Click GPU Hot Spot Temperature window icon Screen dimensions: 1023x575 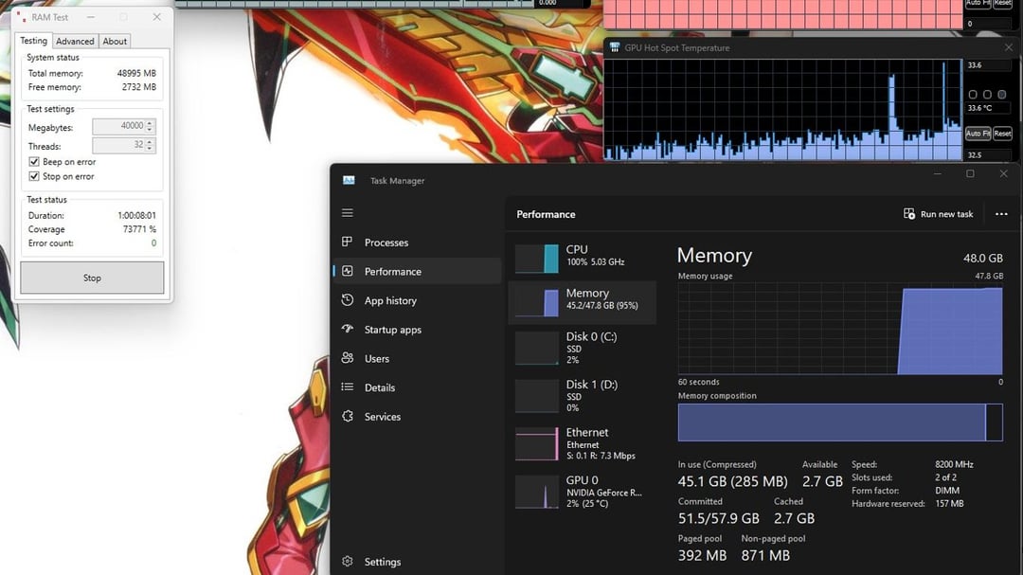click(615, 47)
